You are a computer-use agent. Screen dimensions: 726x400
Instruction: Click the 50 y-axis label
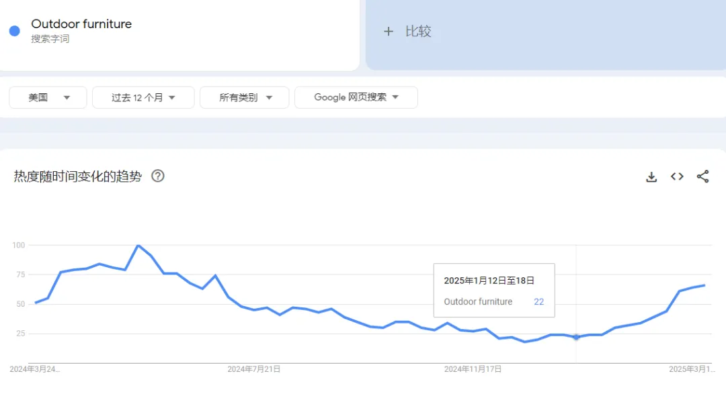click(20, 304)
